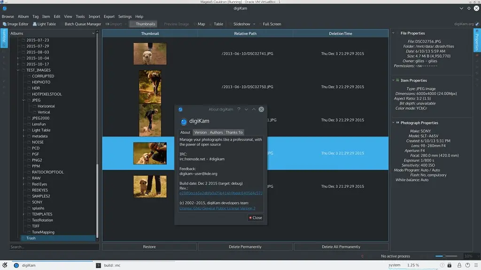The width and height of the screenshot is (481, 270).
Task: Collapse the JPEG album branch
Action: [23, 100]
